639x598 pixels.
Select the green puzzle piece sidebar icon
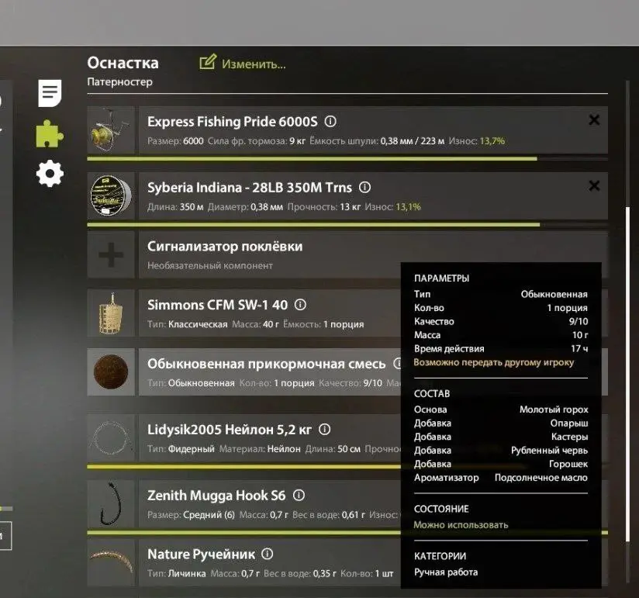click(x=50, y=133)
